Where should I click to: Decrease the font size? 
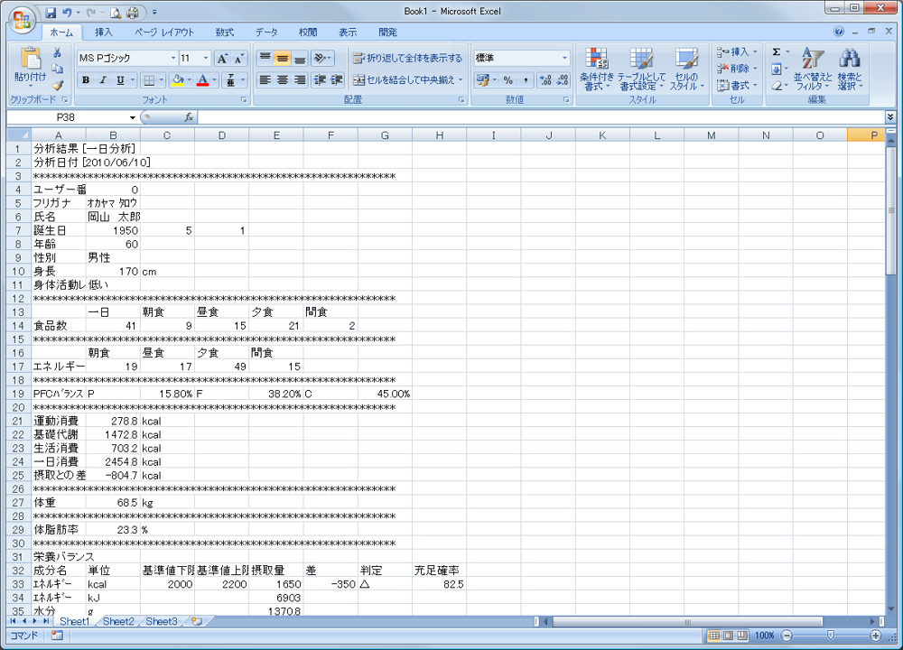pyautogui.click(x=238, y=58)
